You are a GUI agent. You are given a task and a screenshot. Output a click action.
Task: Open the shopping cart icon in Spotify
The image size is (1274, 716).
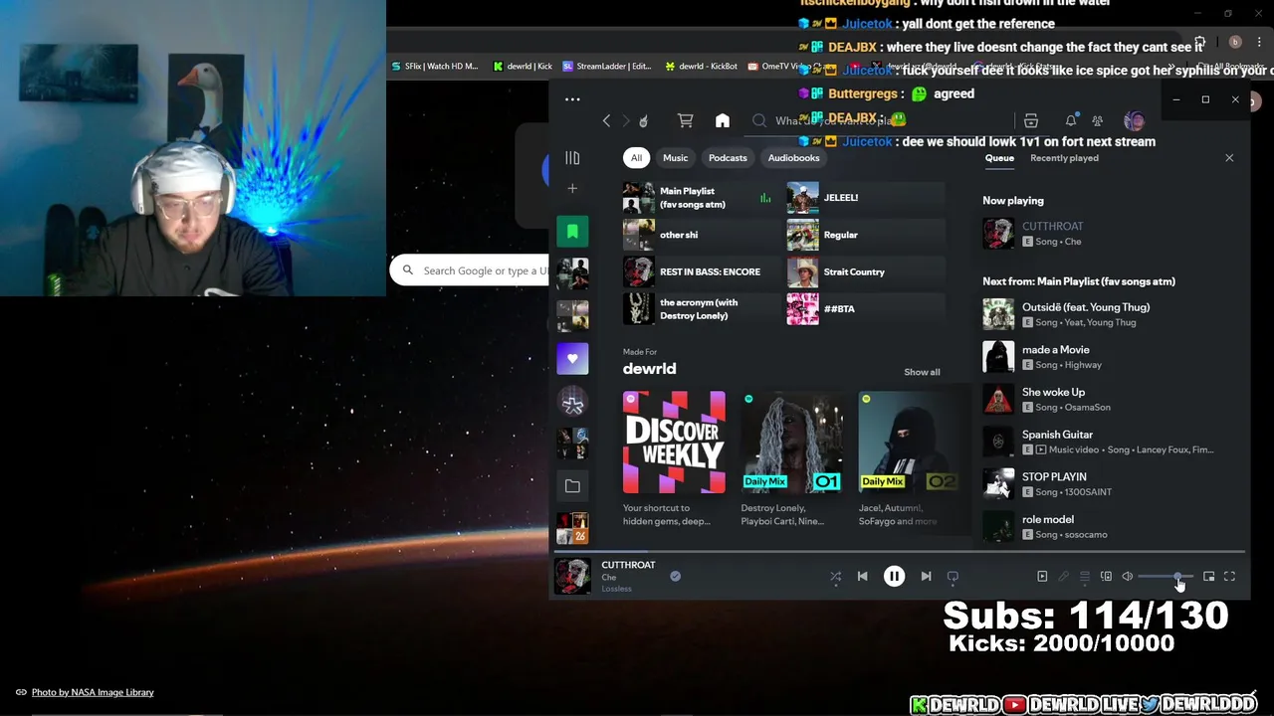685,120
